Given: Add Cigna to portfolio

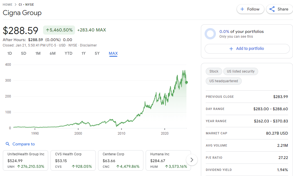Looking at the screenshot, I should [247, 49].
